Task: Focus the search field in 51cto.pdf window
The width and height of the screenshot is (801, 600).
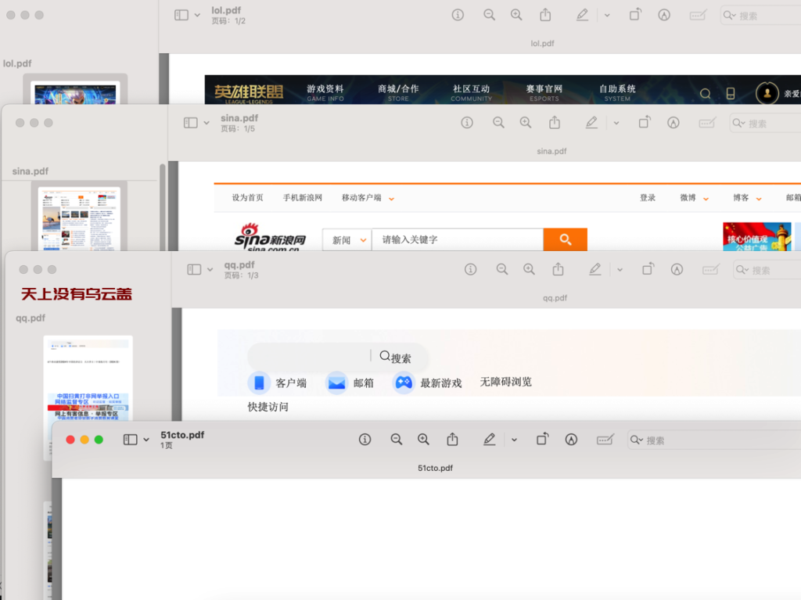Action: (715, 440)
